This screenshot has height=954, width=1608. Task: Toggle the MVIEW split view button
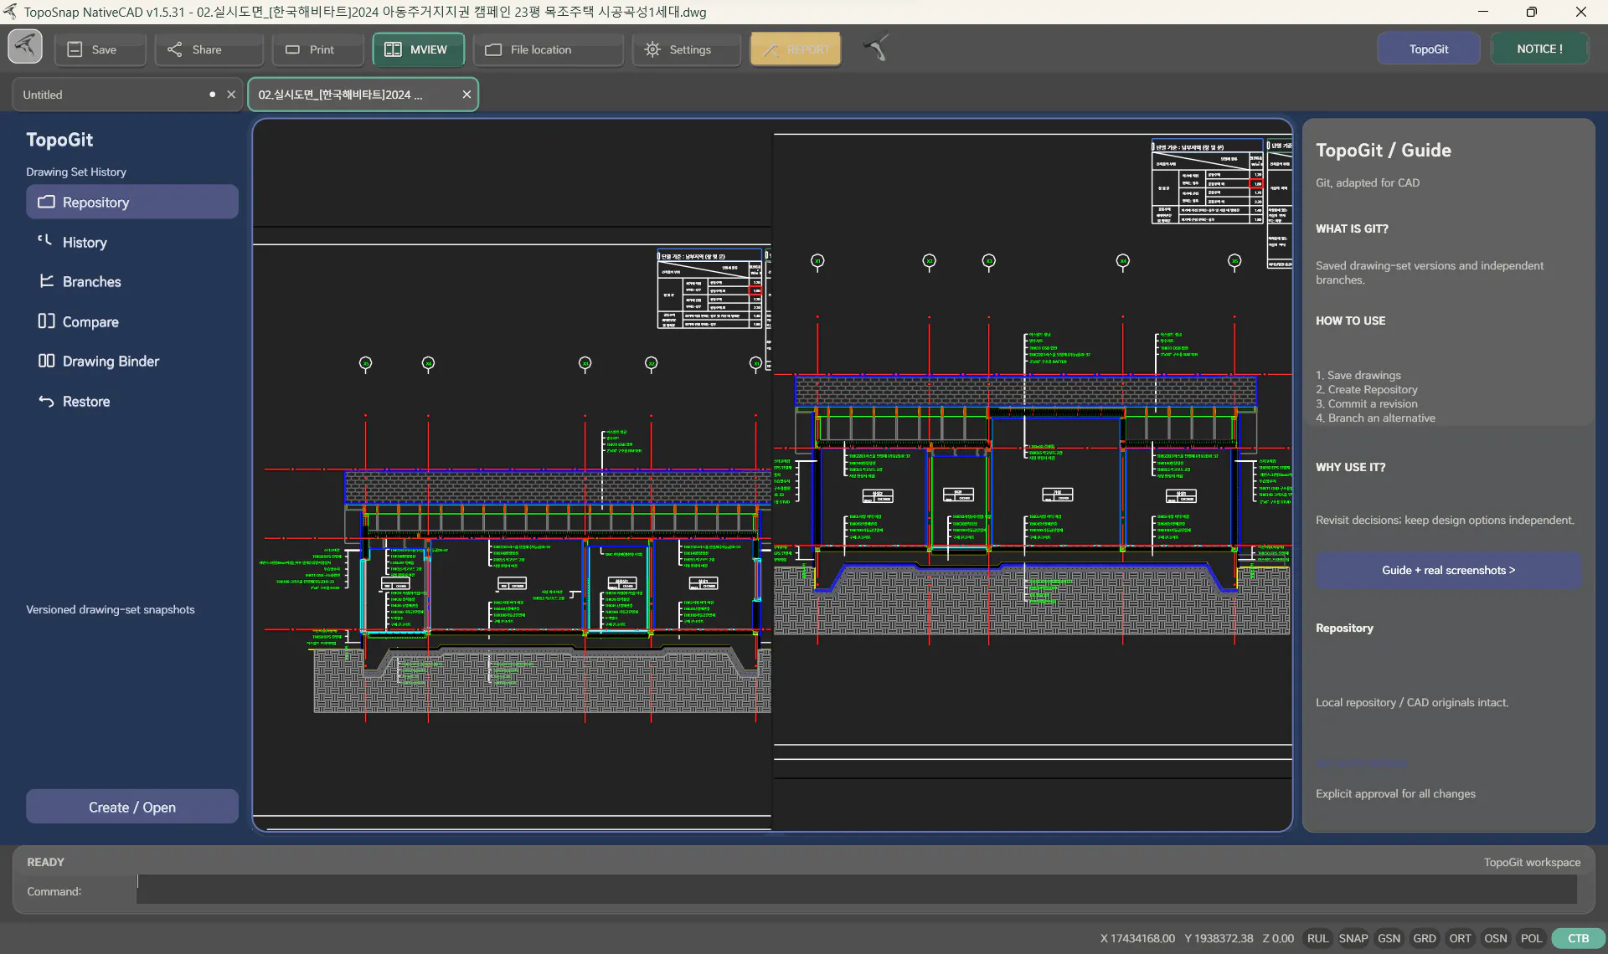click(x=418, y=49)
